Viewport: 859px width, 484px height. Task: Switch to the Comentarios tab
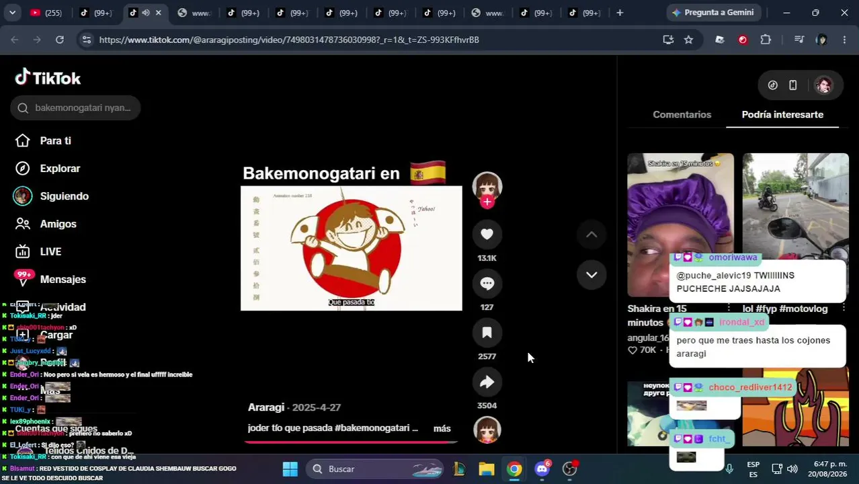coord(682,114)
